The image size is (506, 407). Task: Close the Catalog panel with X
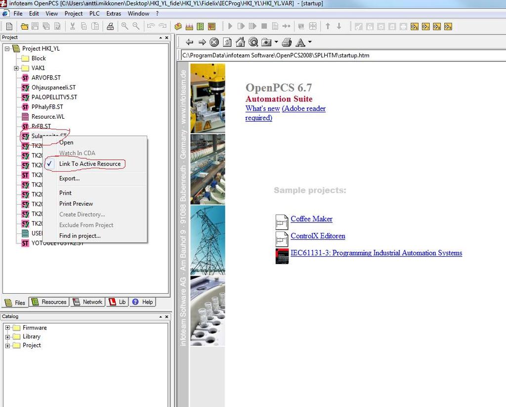pyautogui.click(x=167, y=317)
